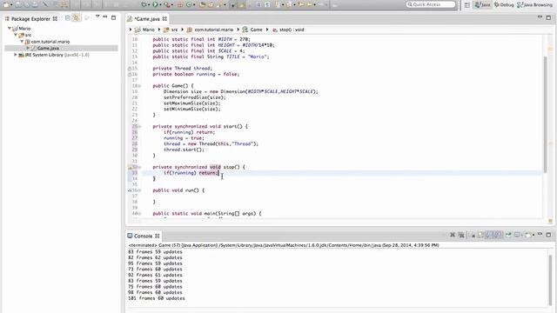Click Remove Launch X in Console toolbar
Image resolution: width=557 pixels, height=313 pixels.
tap(453, 235)
